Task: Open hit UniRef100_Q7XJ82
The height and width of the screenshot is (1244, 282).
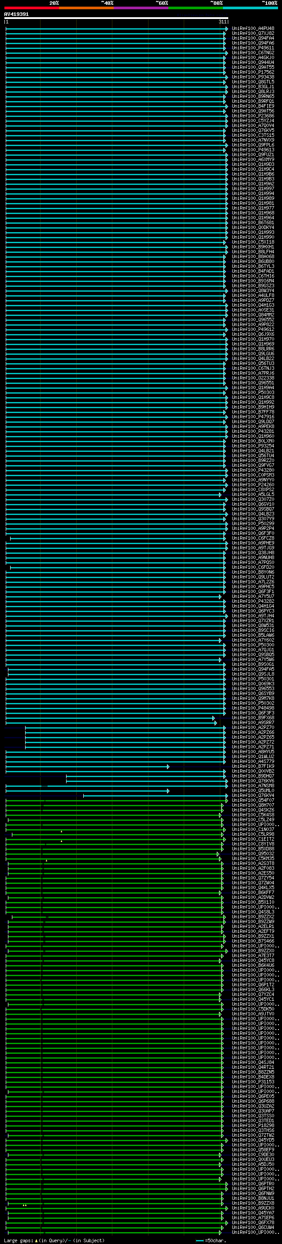Action: (253, 34)
